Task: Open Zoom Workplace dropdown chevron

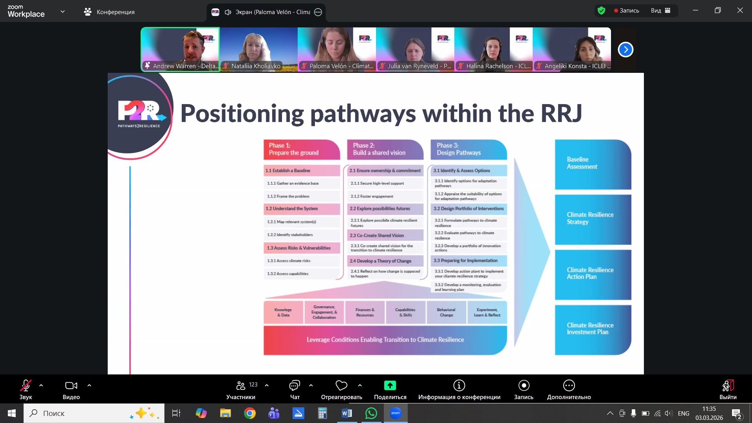Action: [63, 12]
